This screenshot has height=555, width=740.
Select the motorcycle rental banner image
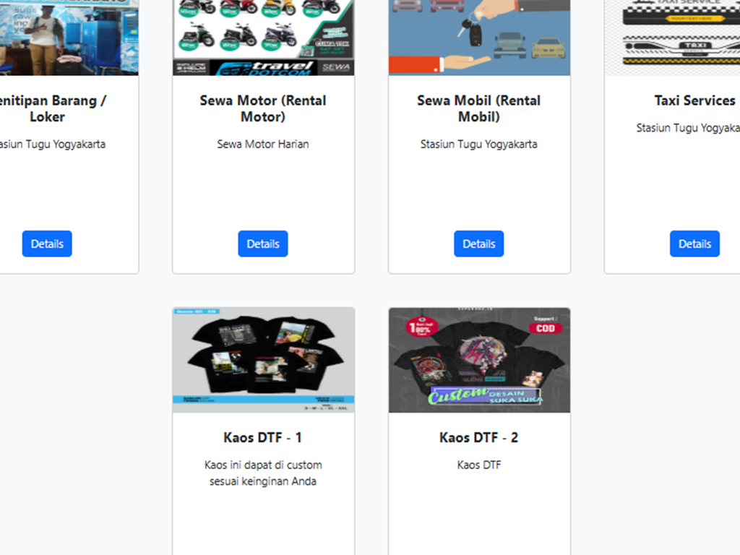(263, 38)
